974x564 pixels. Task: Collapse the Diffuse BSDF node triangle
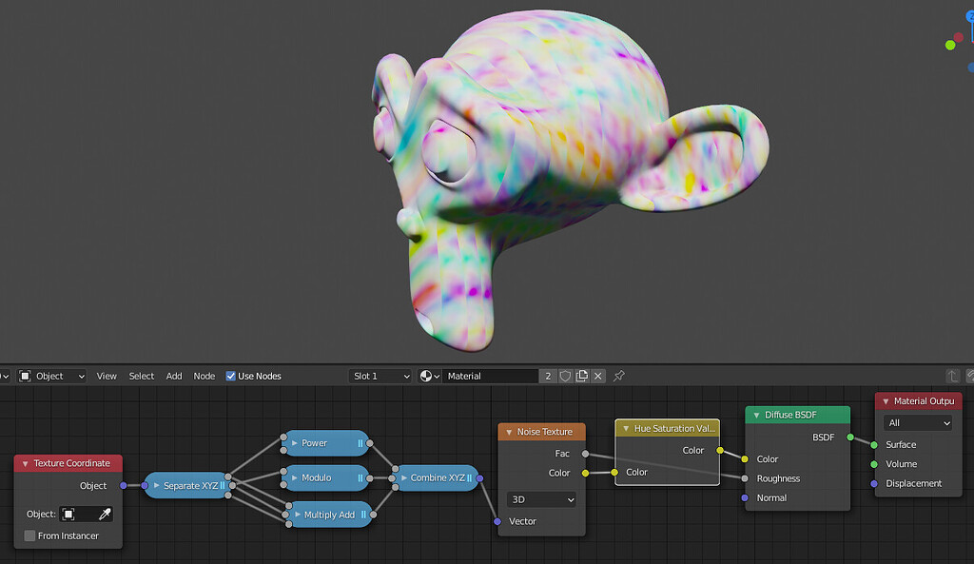click(756, 415)
